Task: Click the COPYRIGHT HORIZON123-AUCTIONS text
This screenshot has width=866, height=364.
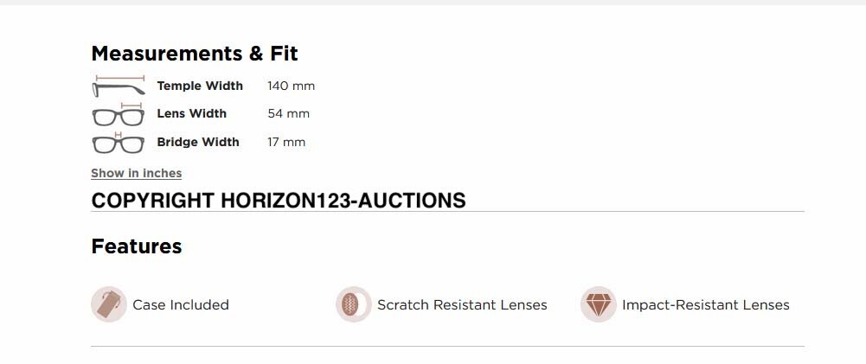Action: point(278,201)
